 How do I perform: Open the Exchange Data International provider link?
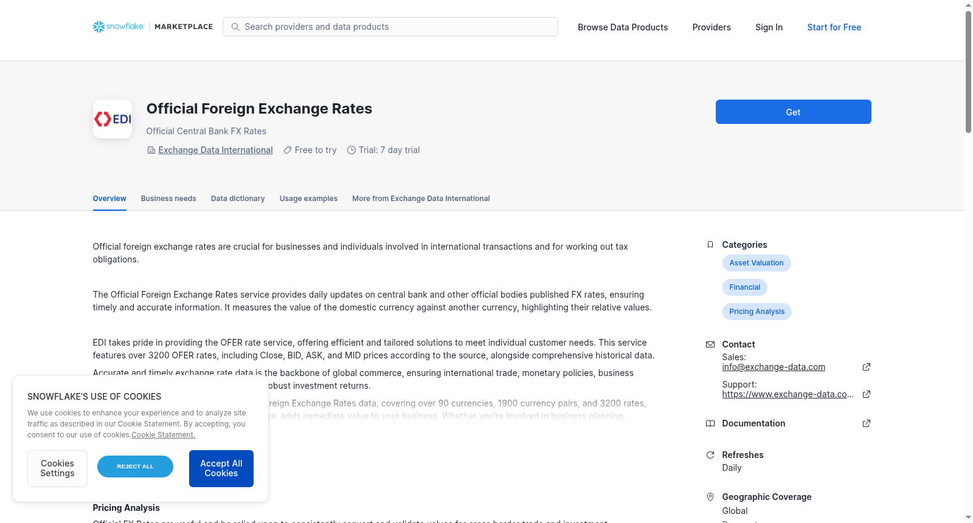[x=215, y=150]
